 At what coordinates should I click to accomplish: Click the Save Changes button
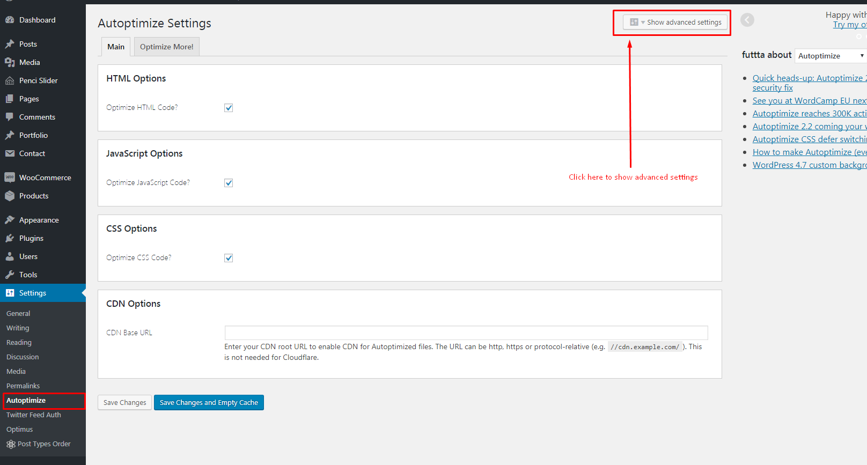(124, 402)
